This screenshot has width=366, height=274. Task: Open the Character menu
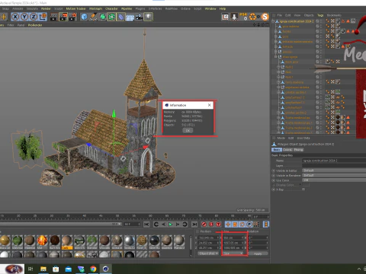tap(111, 8)
